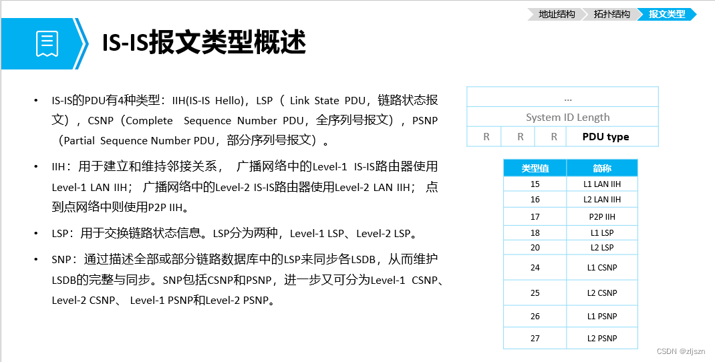
Task: Click the ellipsis row of the header diagram
Action: pyautogui.click(x=563, y=97)
